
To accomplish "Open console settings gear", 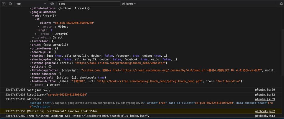I will click(281, 4).
